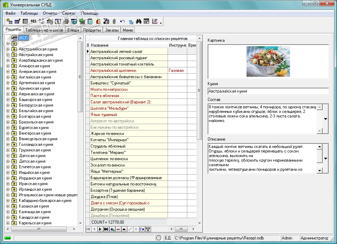
Task: Click the clock icon in status bar
Action: pyautogui.click(x=159, y=238)
